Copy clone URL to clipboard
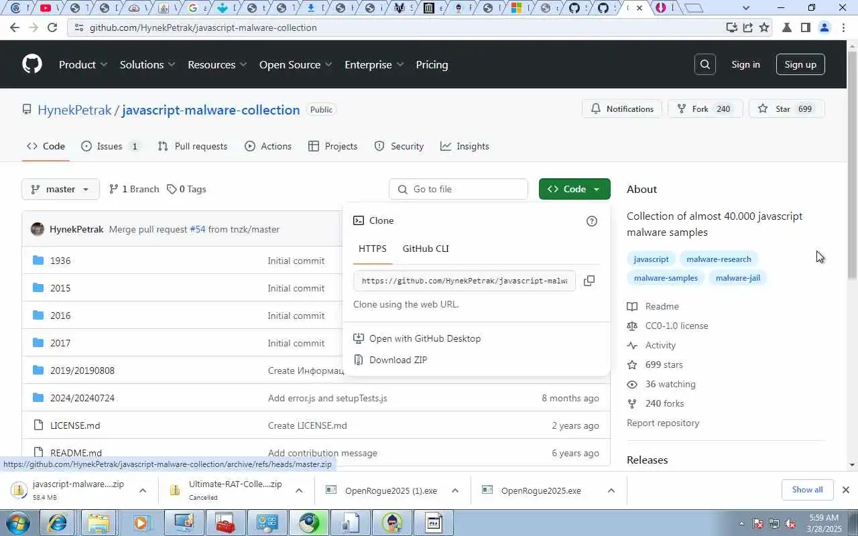 coord(589,281)
